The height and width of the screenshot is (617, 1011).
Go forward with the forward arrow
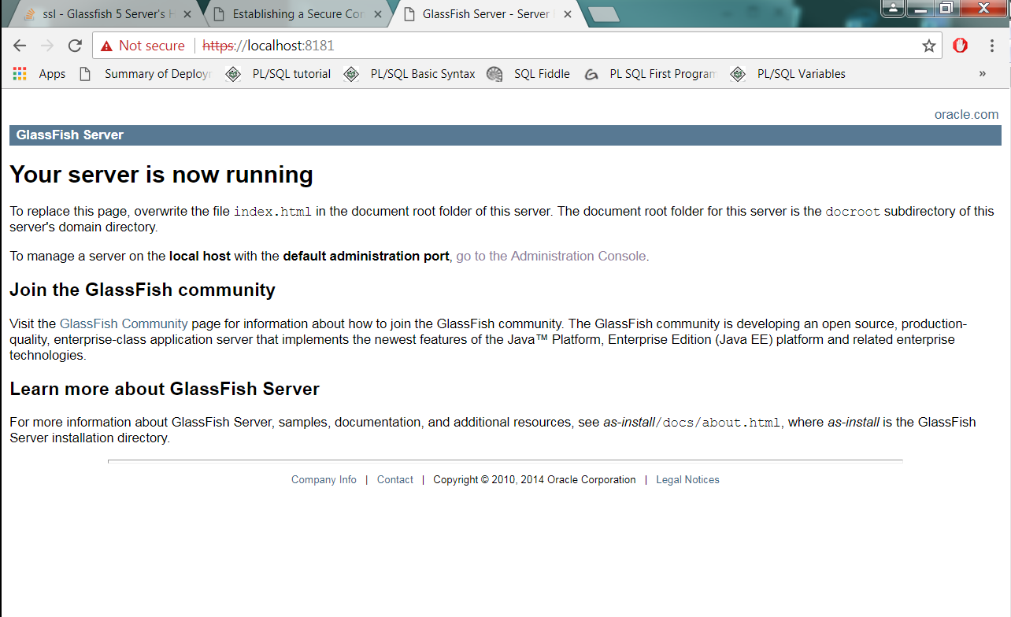[47, 46]
